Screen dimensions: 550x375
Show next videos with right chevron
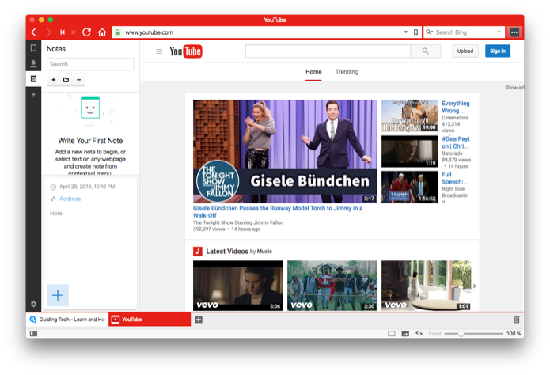[x=474, y=286]
